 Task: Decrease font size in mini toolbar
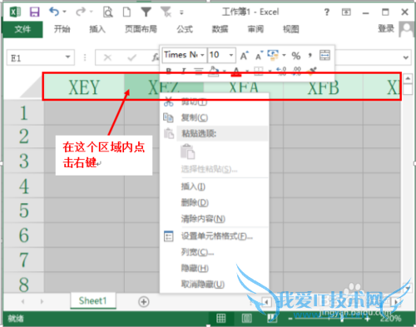coord(259,56)
